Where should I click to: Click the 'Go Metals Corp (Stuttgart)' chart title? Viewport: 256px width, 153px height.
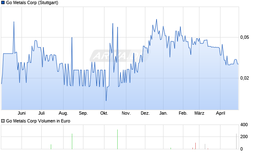coord(32,3)
